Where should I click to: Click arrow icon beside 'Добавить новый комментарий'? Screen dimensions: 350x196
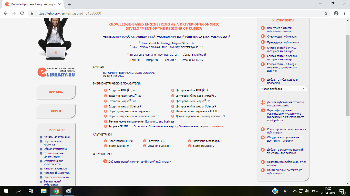click(x=105, y=161)
